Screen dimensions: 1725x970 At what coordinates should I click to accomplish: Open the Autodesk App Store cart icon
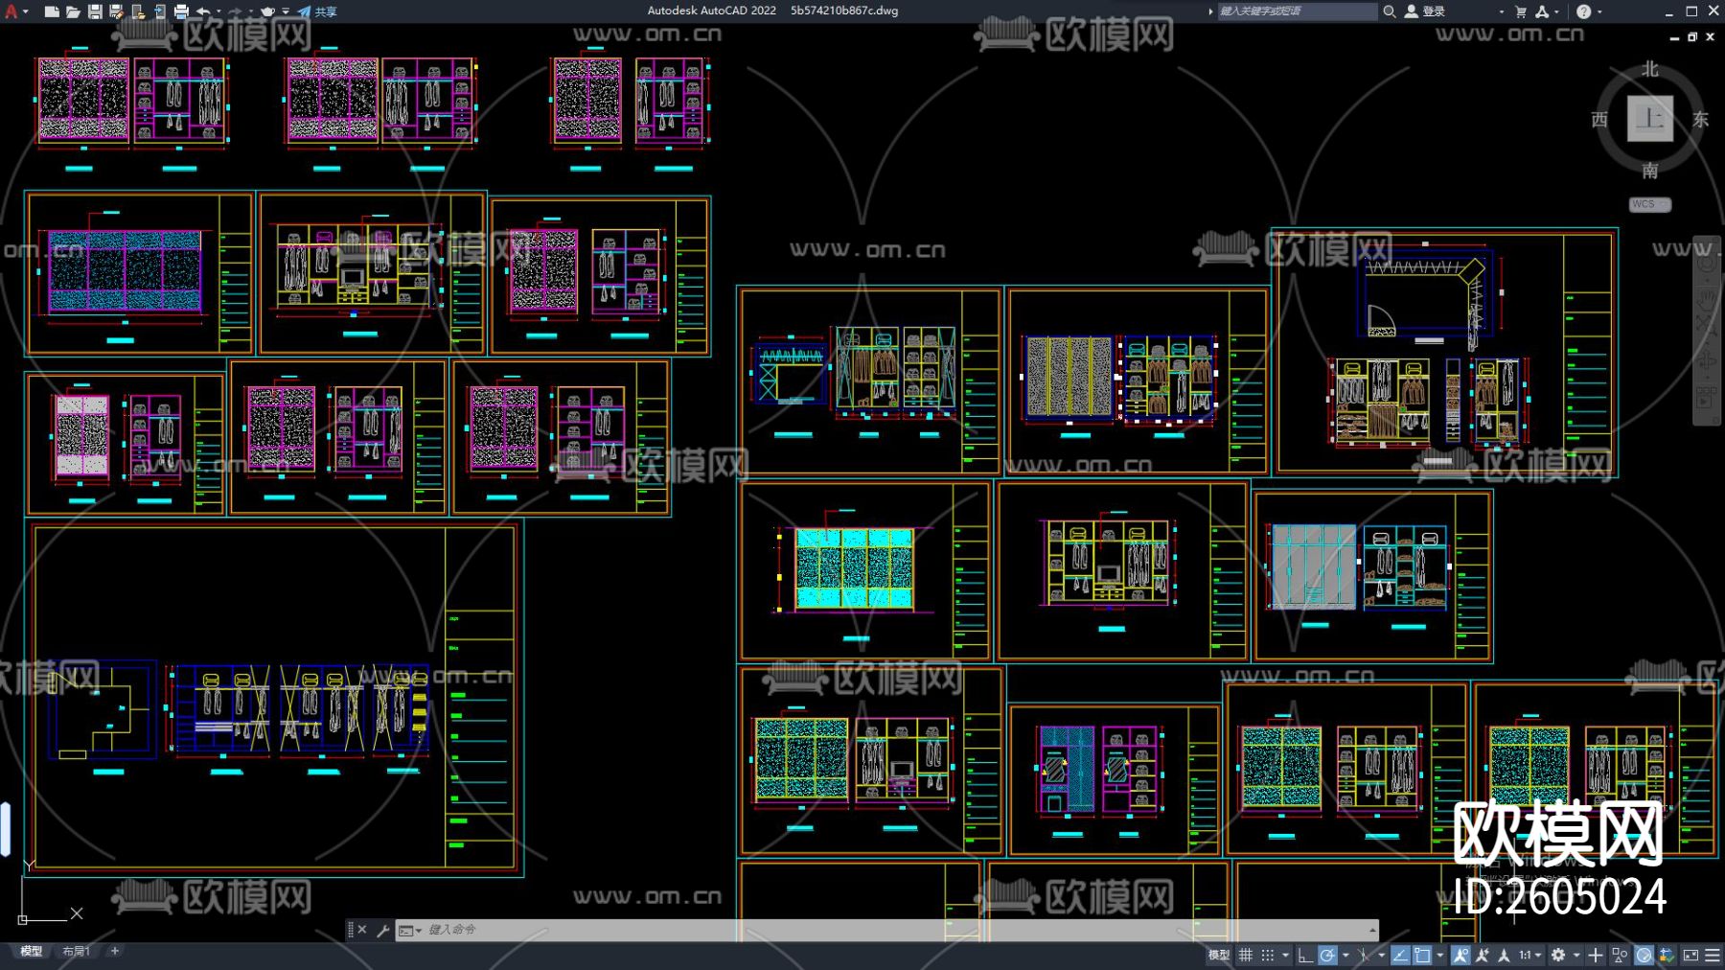[x=1520, y=12]
